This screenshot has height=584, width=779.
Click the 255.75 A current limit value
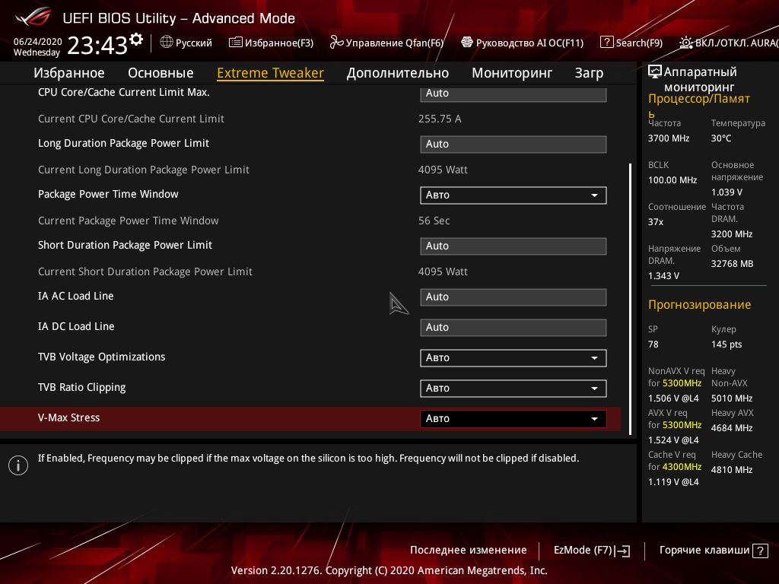click(440, 119)
